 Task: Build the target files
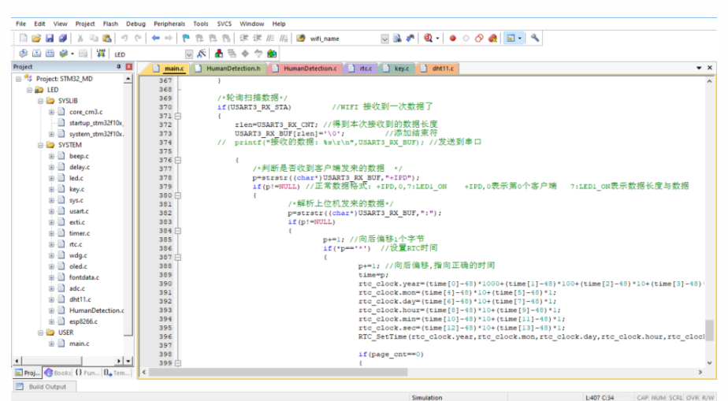pyautogui.click(x=36, y=54)
